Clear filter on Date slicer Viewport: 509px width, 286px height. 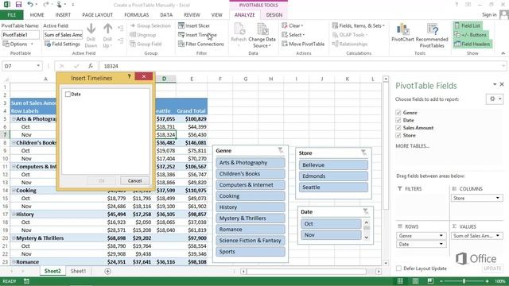366,211
